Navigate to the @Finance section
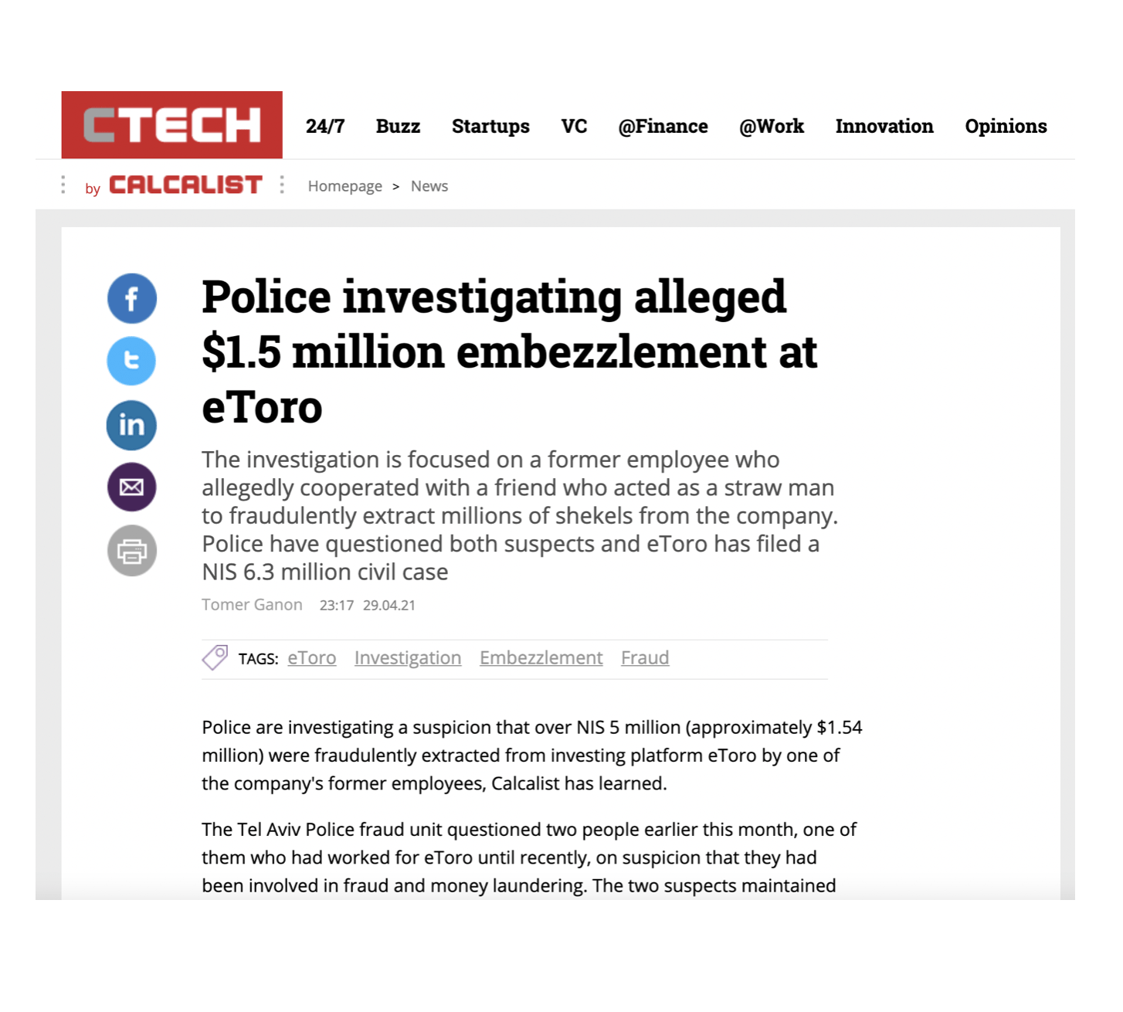This screenshot has width=1123, height=1012. (663, 126)
